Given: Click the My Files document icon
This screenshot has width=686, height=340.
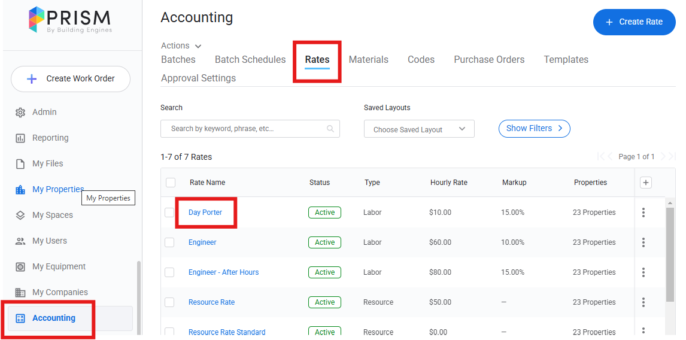Looking at the screenshot, I should (x=20, y=164).
